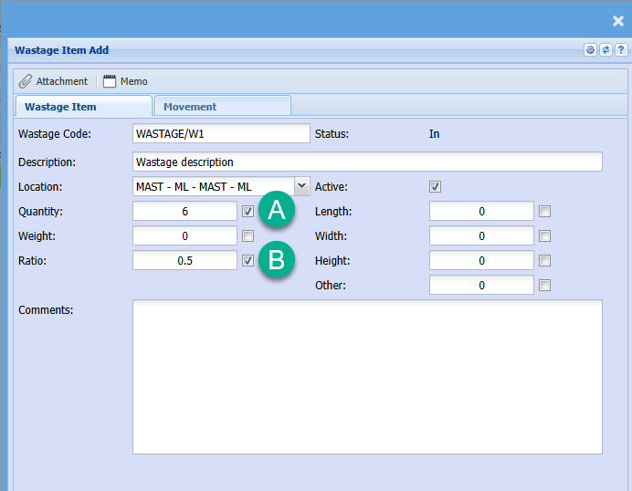Click inside the Comments text area
Screen dimensions: 632x491
coord(367,376)
